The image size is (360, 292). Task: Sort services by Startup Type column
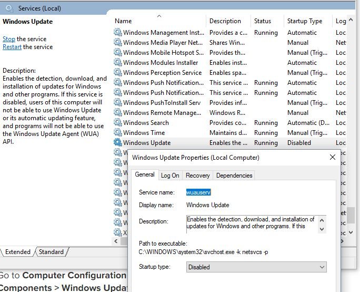click(x=304, y=21)
